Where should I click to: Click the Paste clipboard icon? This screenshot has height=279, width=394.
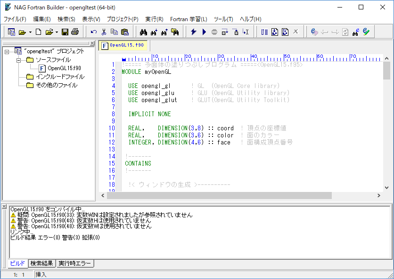(124, 32)
